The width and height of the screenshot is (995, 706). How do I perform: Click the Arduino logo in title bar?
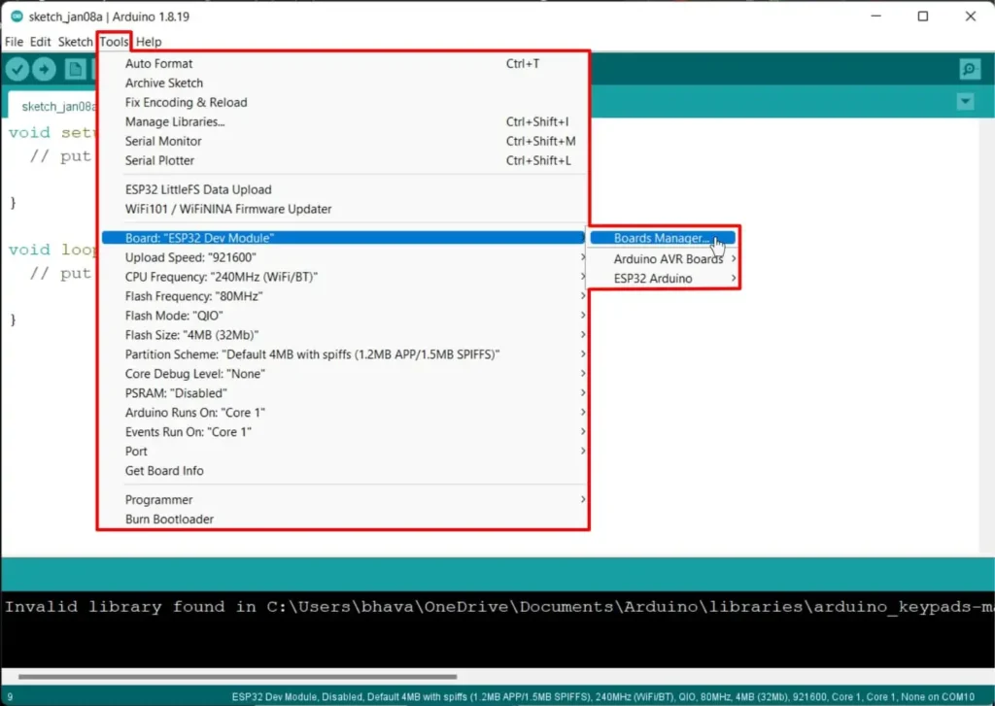coord(17,17)
